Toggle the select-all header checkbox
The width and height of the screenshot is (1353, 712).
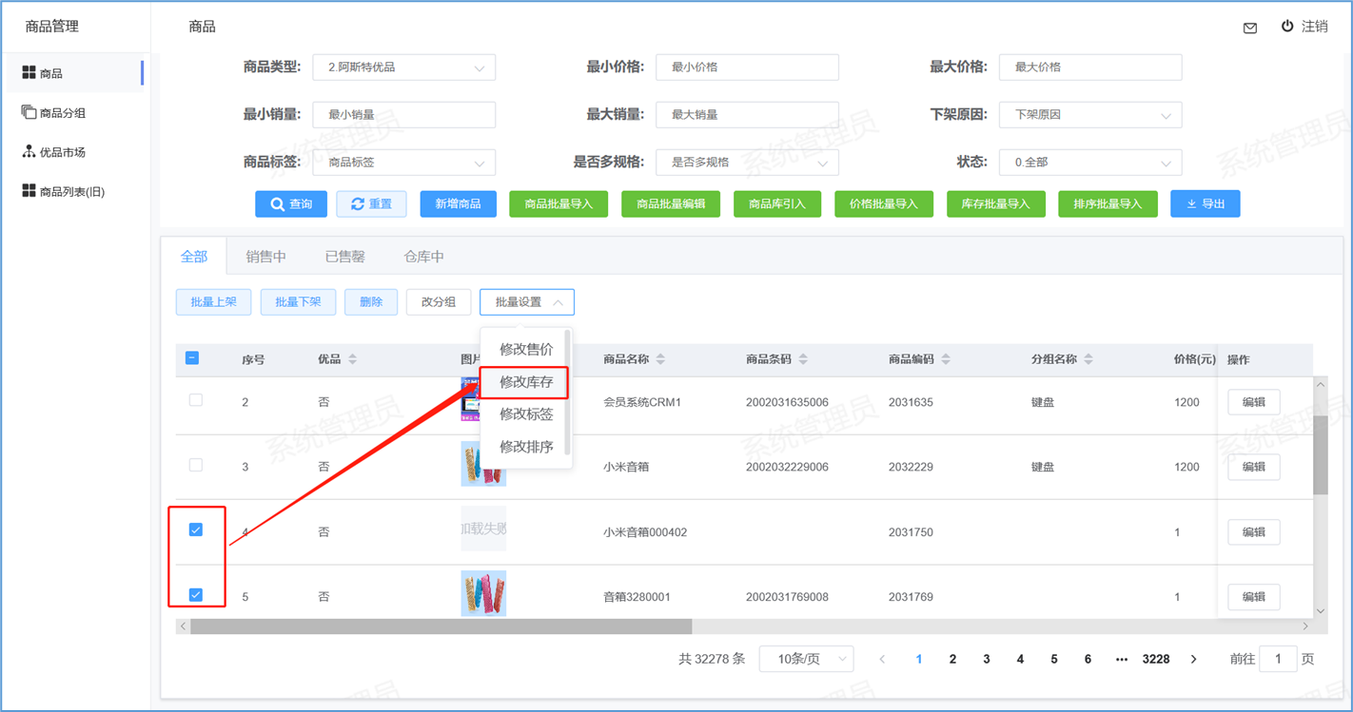[192, 358]
